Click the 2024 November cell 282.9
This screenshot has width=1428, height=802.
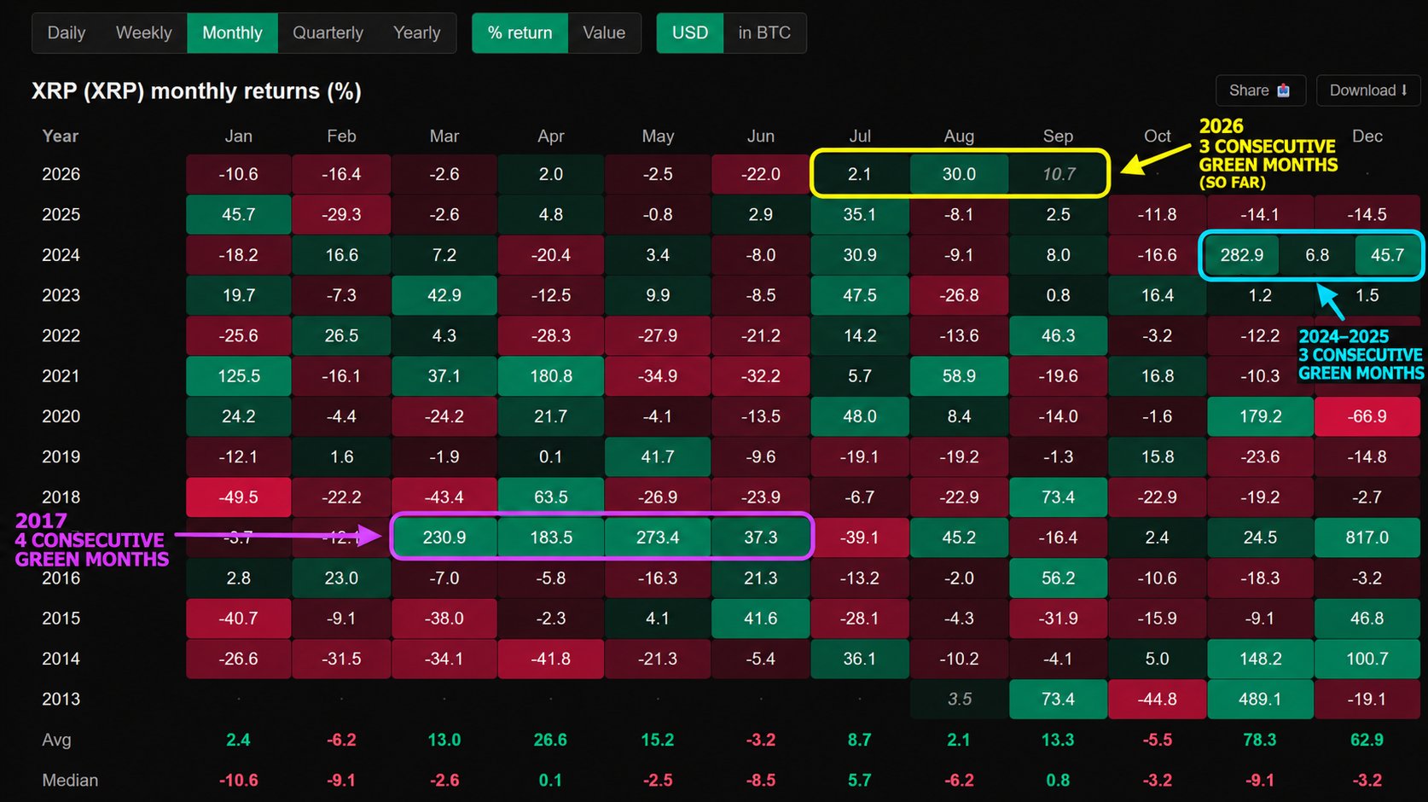pyautogui.click(x=1241, y=255)
